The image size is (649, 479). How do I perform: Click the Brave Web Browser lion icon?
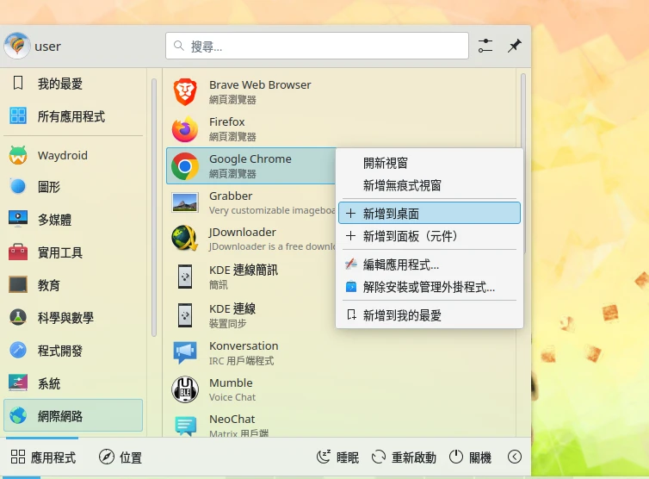coord(185,92)
